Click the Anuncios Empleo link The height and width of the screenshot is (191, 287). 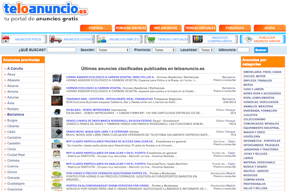click(x=124, y=39)
